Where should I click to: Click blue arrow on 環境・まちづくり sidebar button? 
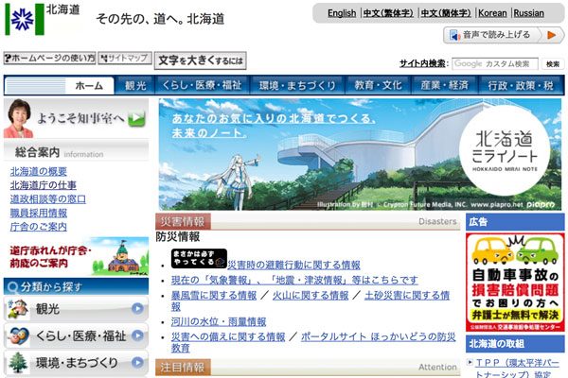pyautogui.click(x=137, y=362)
